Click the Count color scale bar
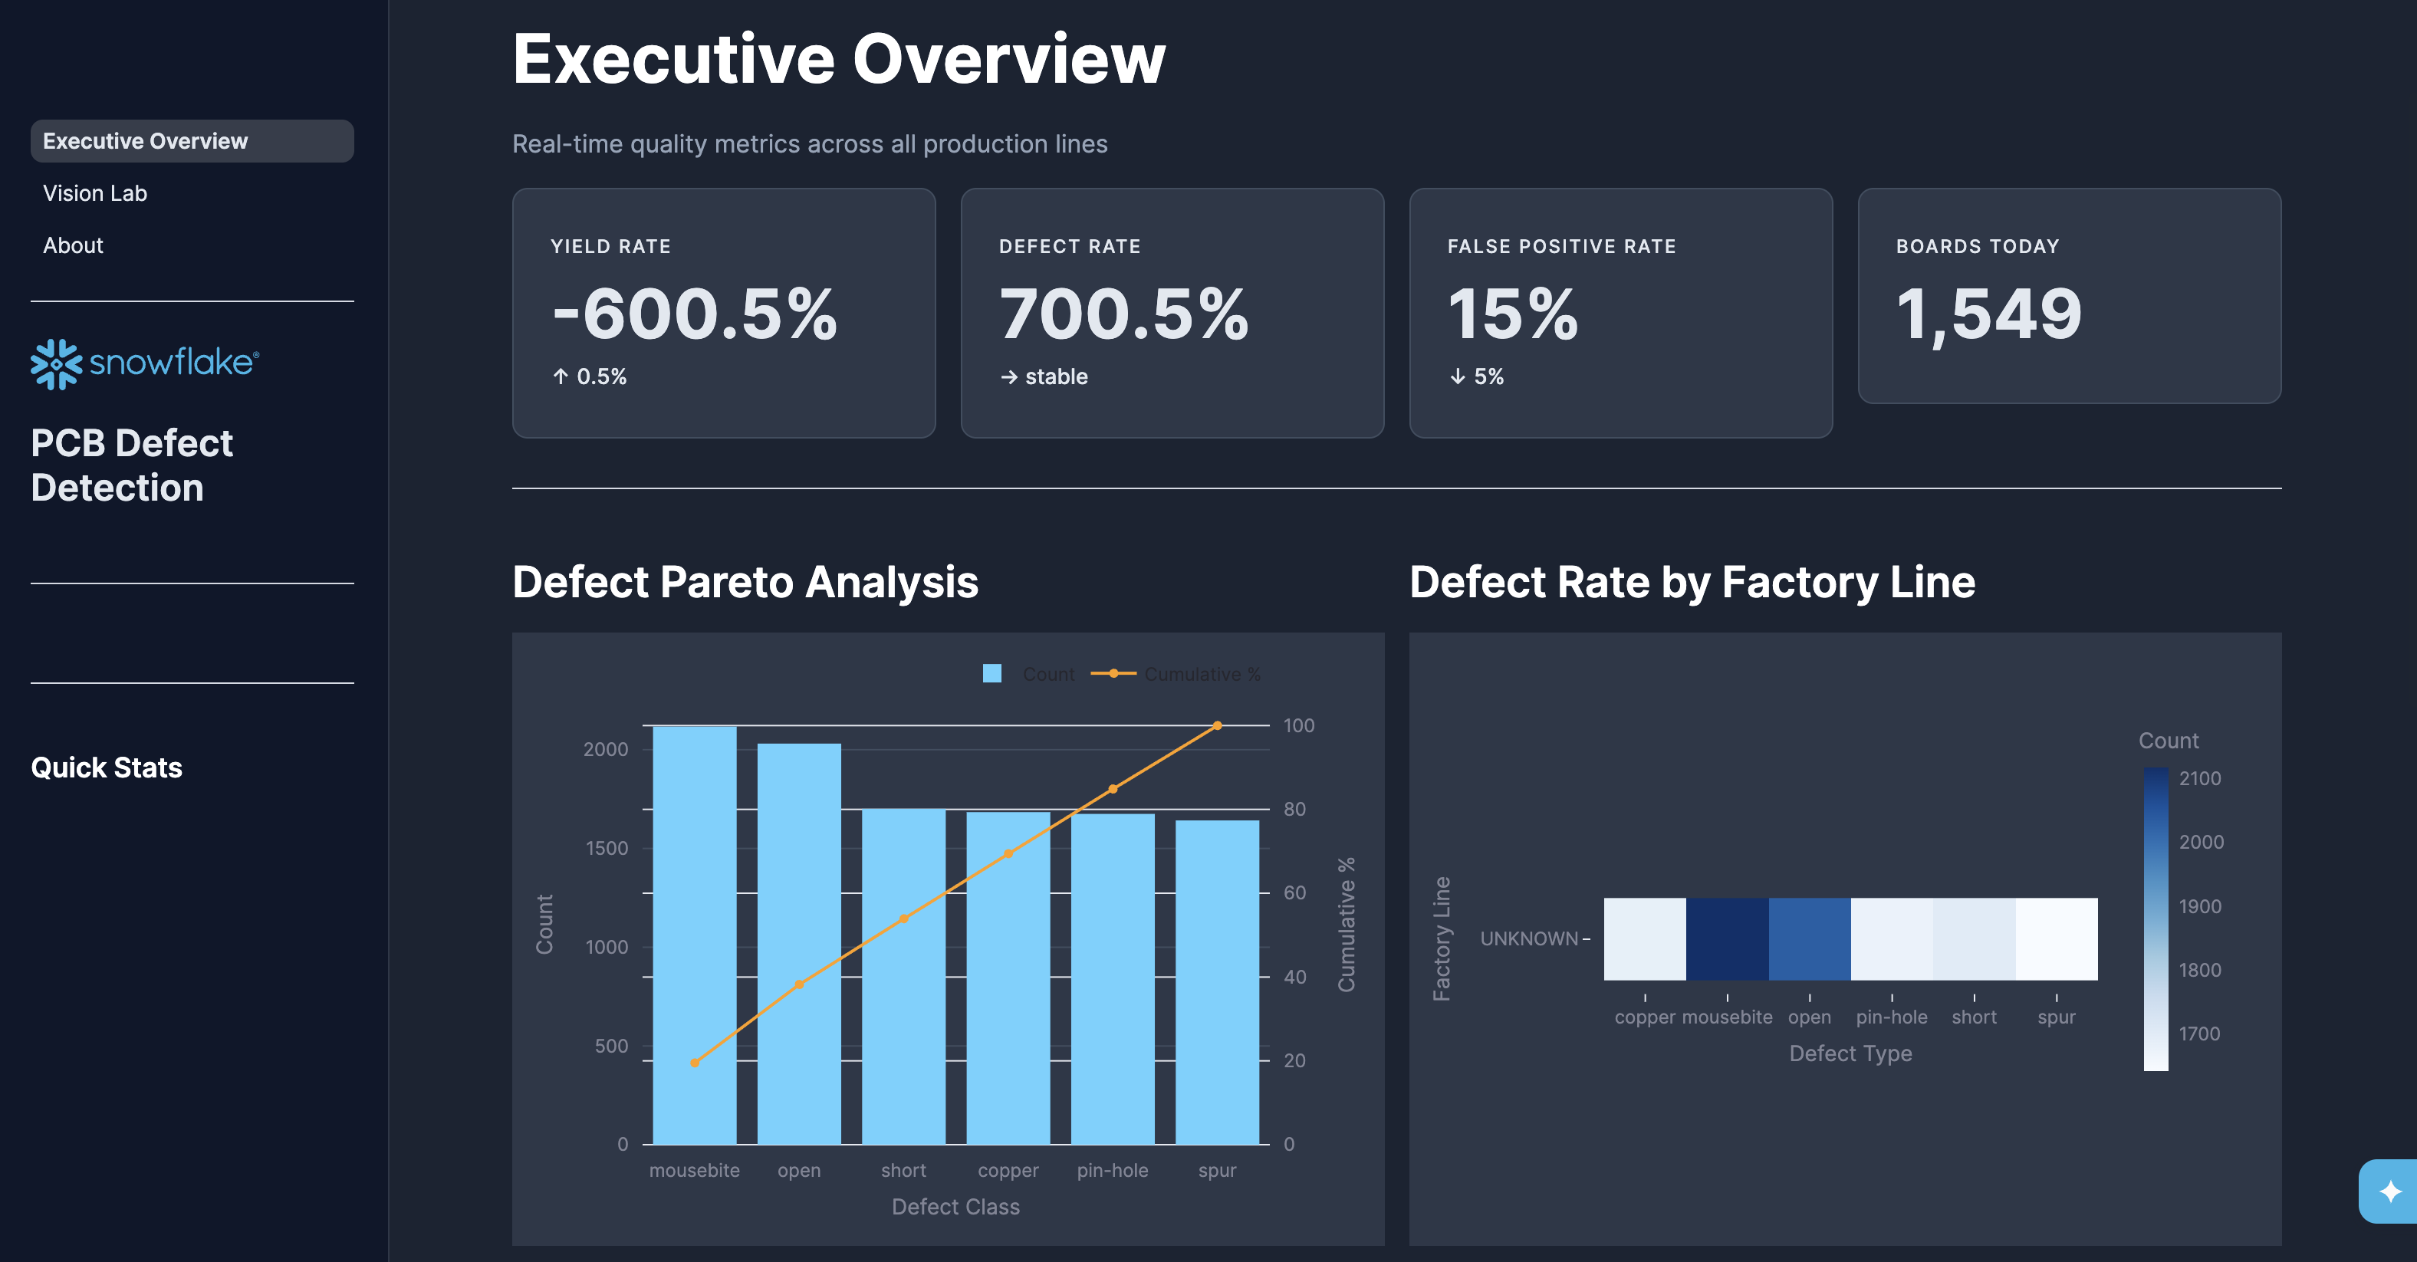 coord(2156,919)
